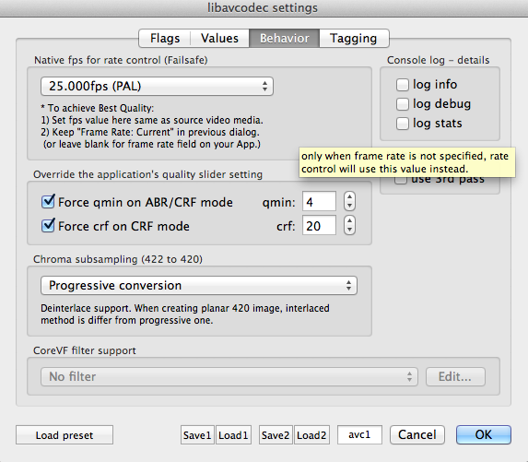Image resolution: width=528 pixels, height=462 pixels.
Task: Open the Values tab
Action: 219,38
